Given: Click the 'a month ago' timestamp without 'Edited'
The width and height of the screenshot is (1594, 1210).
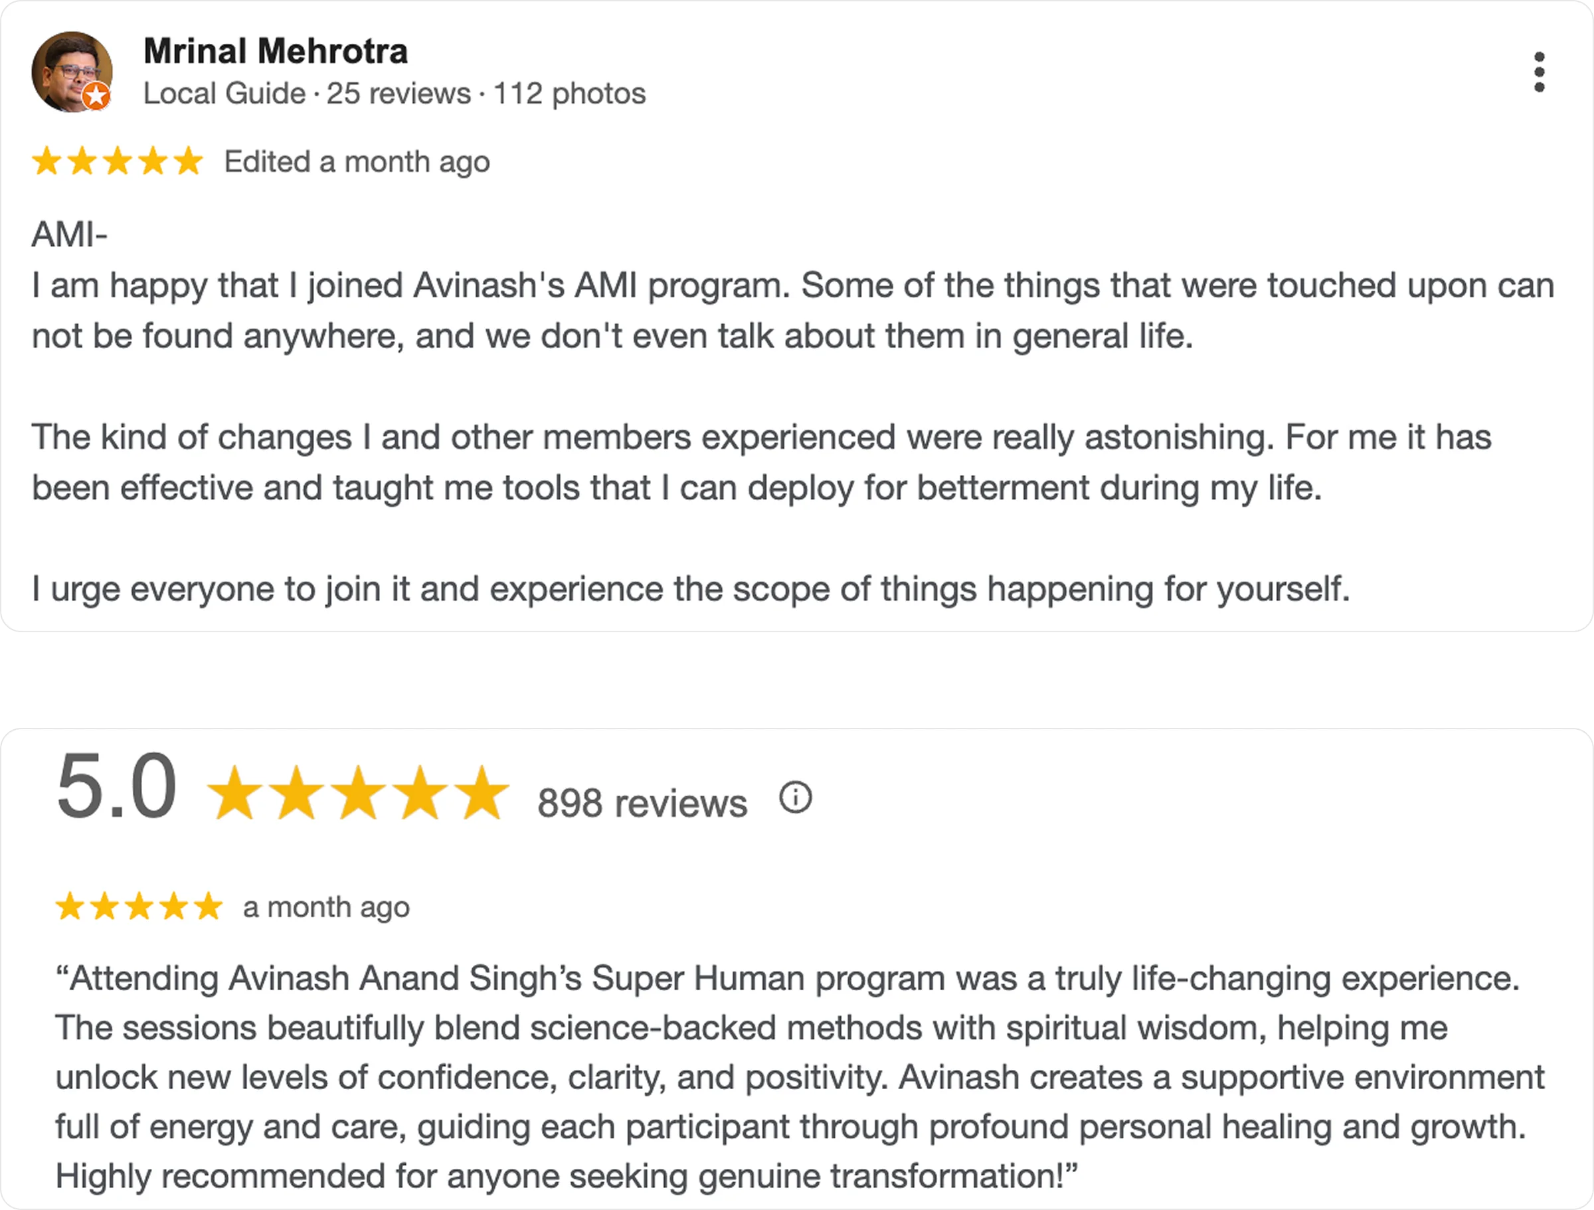Looking at the screenshot, I should click(327, 907).
